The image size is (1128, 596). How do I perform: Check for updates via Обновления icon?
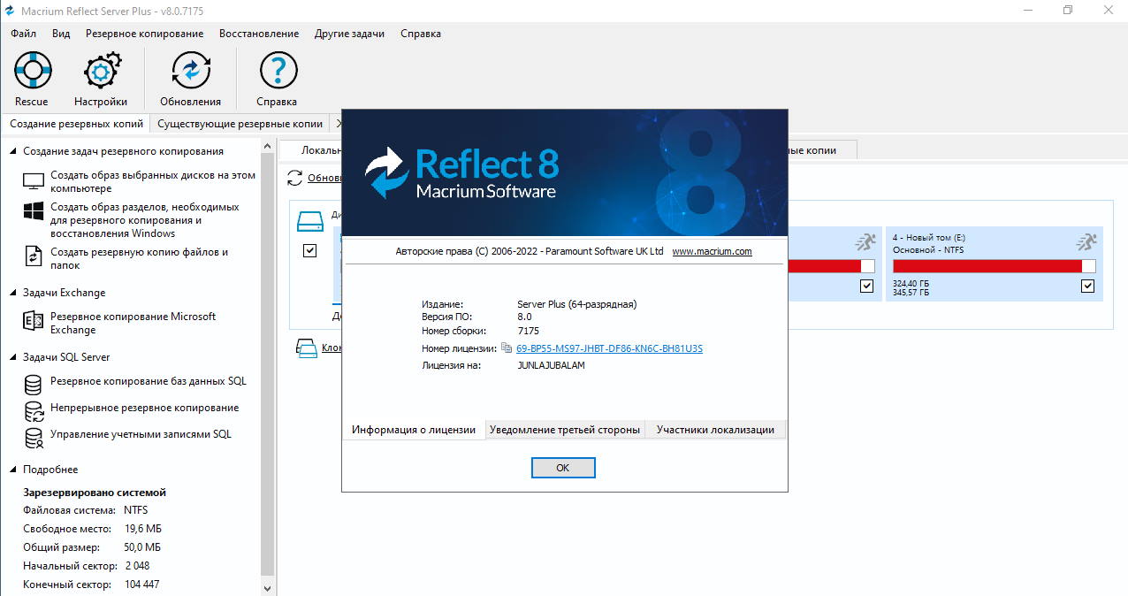pyautogui.click(x=190, y=70)
